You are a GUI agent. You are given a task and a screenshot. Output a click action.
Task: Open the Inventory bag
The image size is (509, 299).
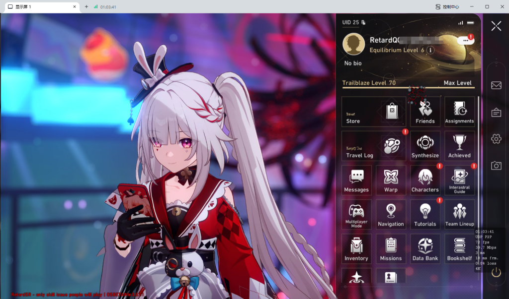click(x=356, y=248)
